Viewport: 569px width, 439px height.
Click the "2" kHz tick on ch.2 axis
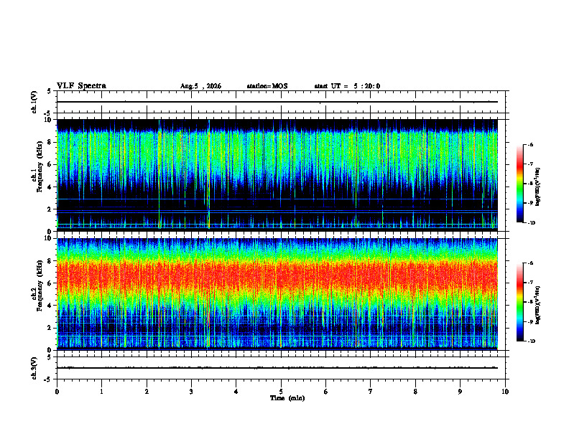pyautogui.click(x=50, y=328)
